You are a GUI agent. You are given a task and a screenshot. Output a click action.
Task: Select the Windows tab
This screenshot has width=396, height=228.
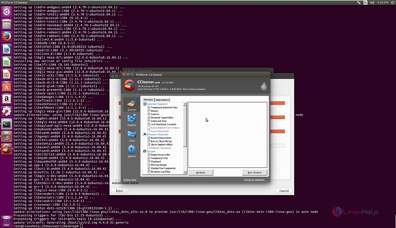148,100
